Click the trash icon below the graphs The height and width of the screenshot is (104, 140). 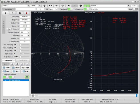pos(33,95)
